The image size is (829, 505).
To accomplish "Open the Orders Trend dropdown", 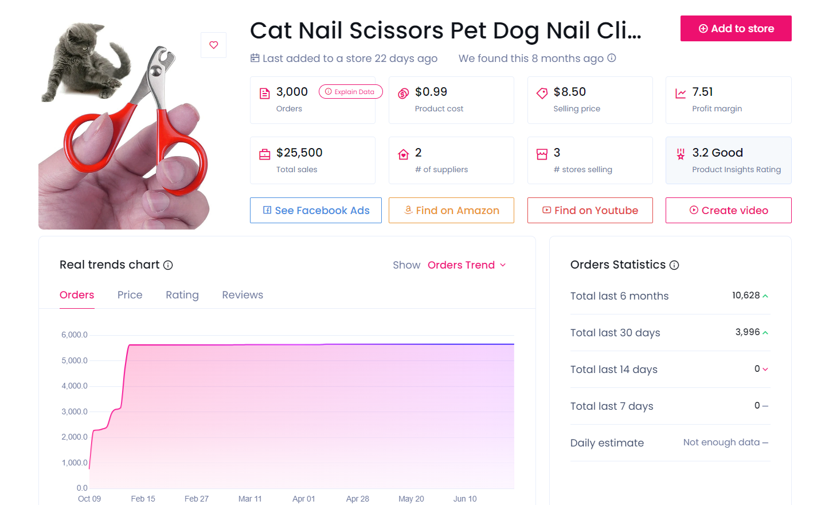I will tap(467, 265).
